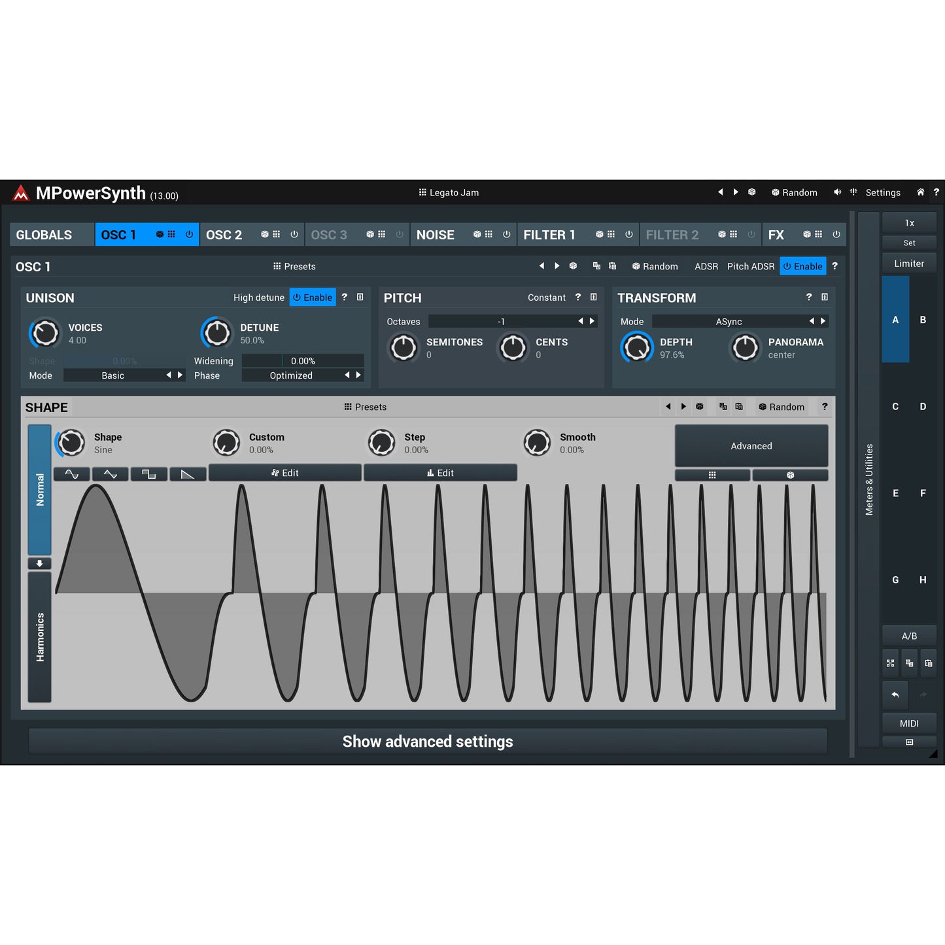945x945 pixels.
Task: Click the Enable toggle next to Pitch ADSR
Action: coord(803,266)
